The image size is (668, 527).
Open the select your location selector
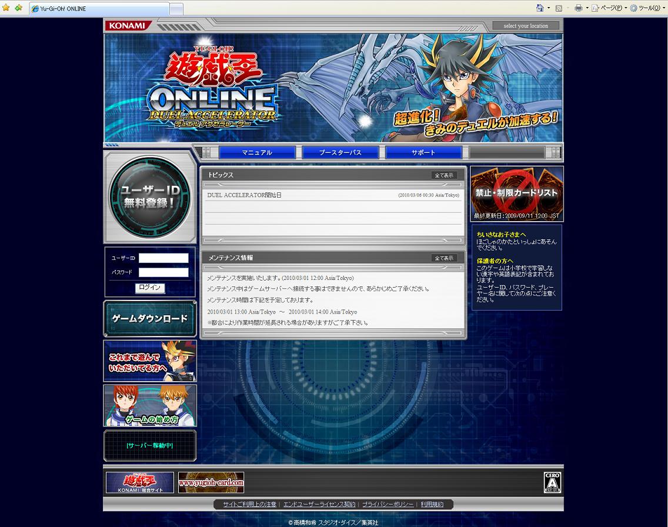[526, 25]
